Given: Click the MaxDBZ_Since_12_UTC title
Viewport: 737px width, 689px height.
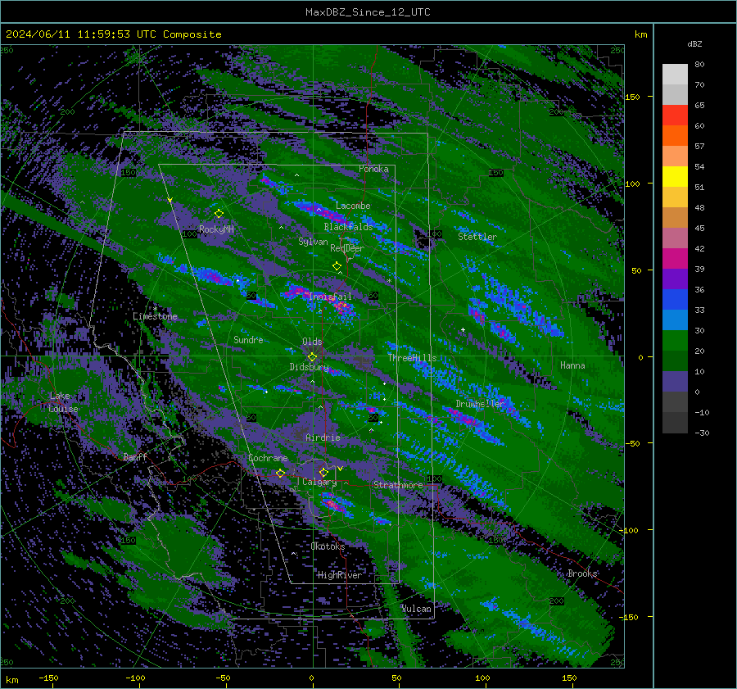Looking at the screenshot, I should (368, 12).
